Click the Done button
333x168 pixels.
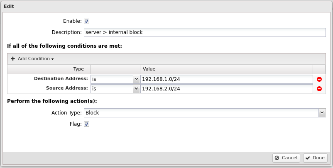click(x=315, y=158)
